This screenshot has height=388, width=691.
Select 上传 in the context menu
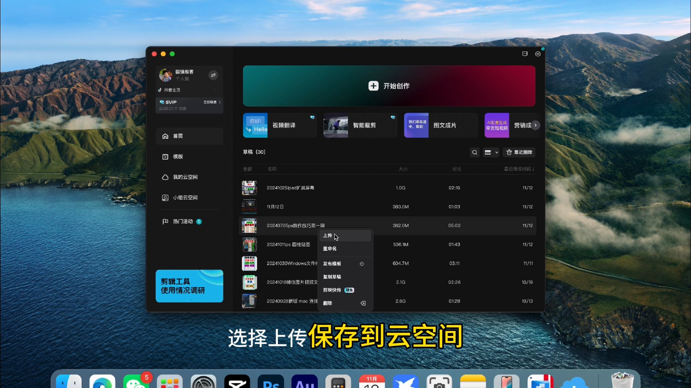pos(345,236)
